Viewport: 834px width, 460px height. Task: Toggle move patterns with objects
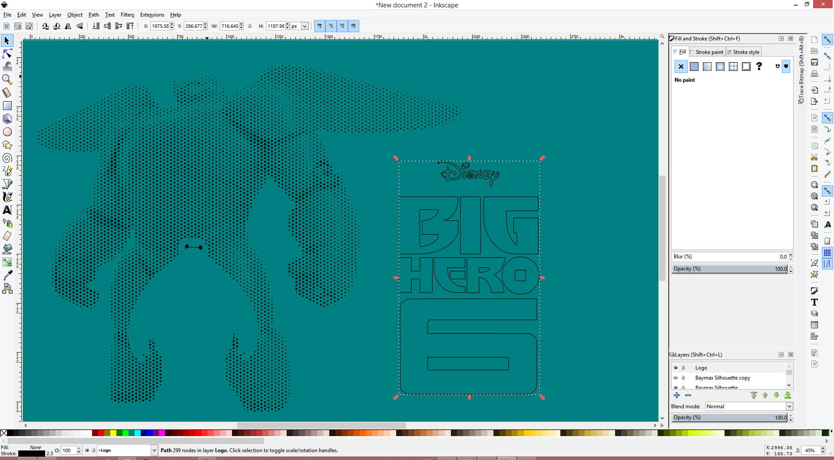[353, 26]
